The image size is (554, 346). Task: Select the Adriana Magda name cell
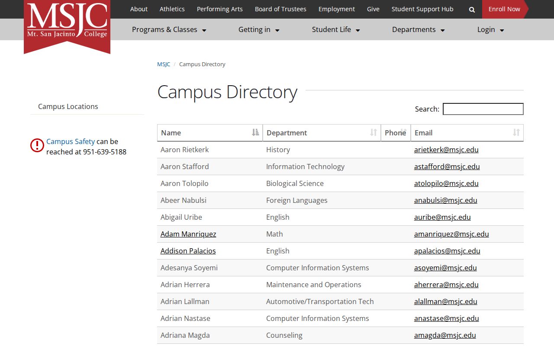(x=210, y=335)
